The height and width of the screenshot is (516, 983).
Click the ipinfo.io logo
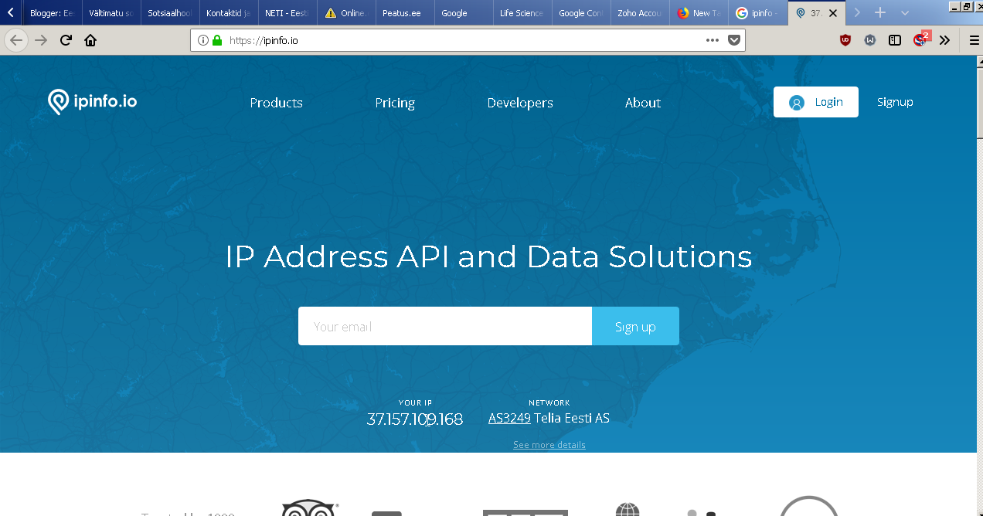tap(92, 101)
